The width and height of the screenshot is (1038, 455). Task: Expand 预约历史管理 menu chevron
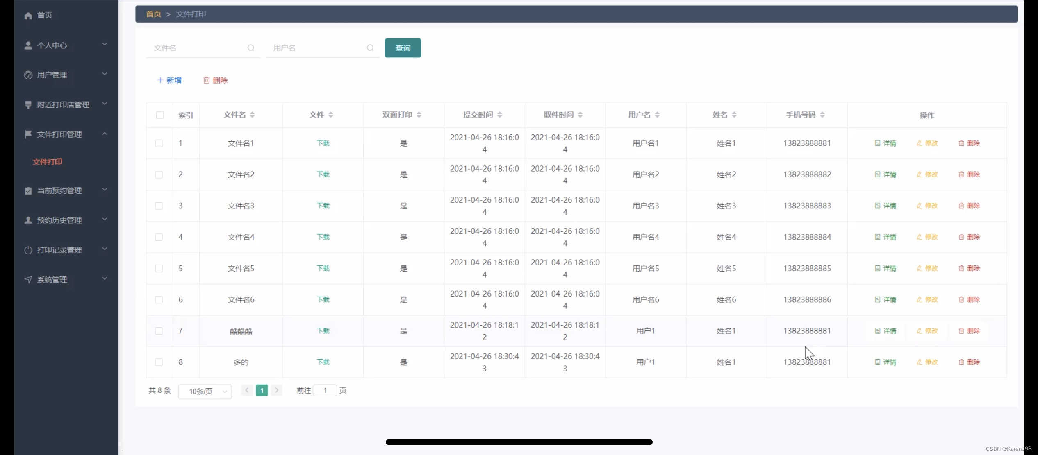(105, 219)
